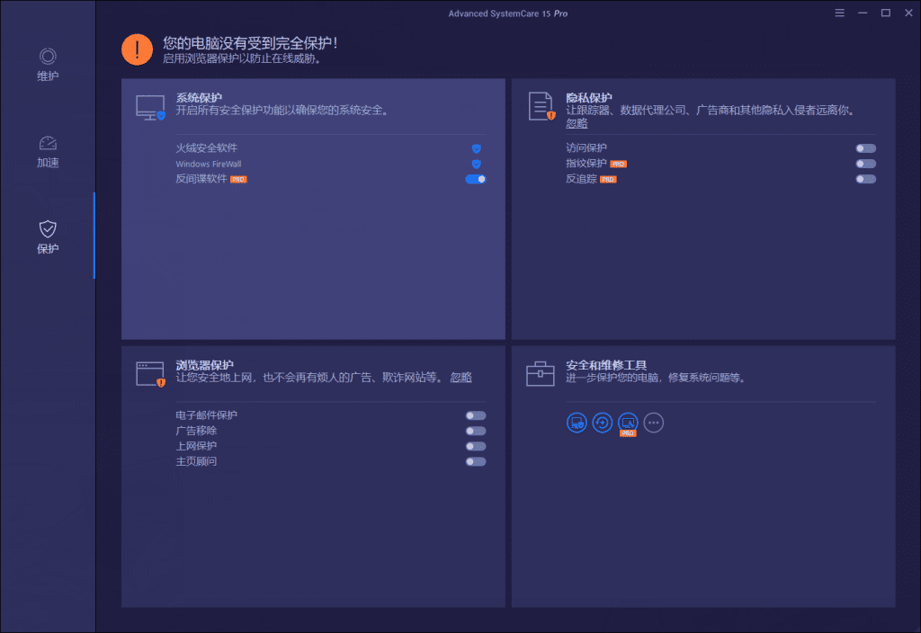Image resolution: width=921 pixels, height=633 pixels.
Task: Open the 维护 (maintenance) sidebar section
Action: point(48,65)
